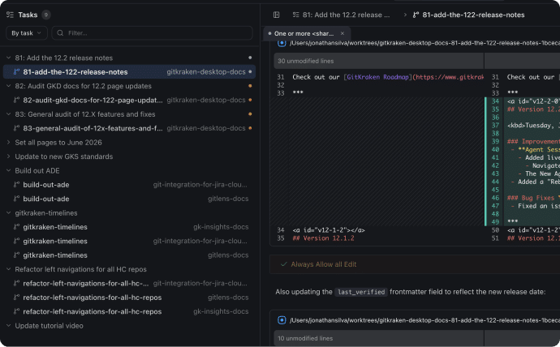Select refactor-left-navigations branch in git-integration-for-jira-cloud
Screen dimensions: 560x347
click(x=129, y=283)
